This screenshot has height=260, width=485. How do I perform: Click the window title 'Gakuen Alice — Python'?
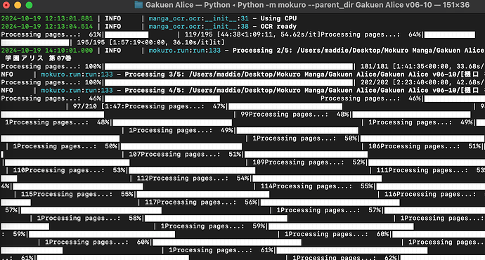point(188,5)
